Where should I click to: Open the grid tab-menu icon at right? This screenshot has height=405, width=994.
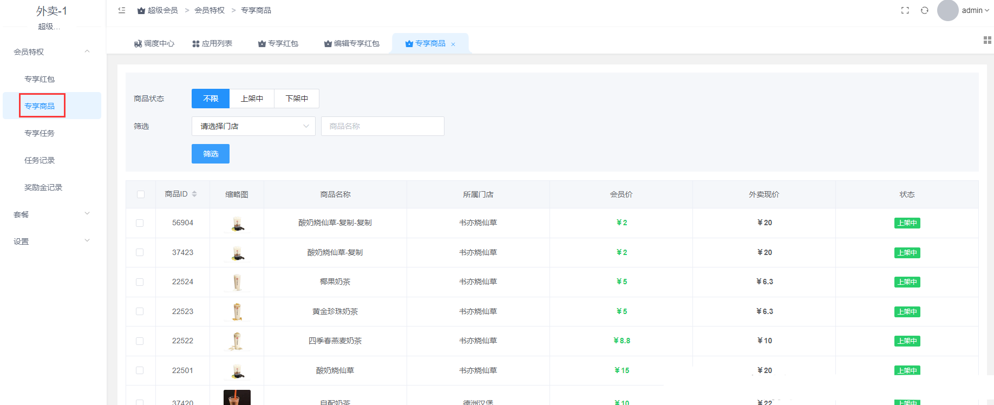click(x=987, y=40)
